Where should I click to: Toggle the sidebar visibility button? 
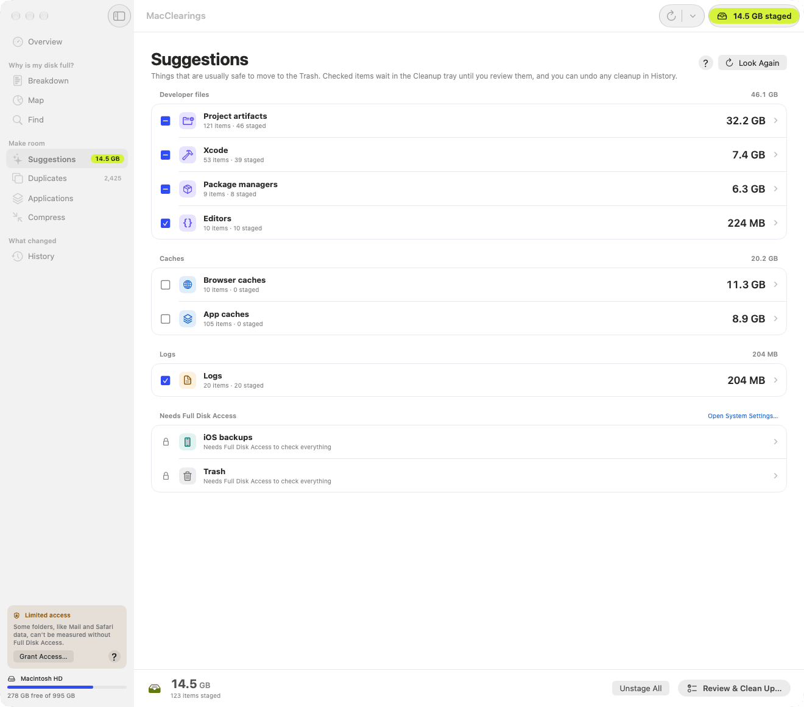[119, 16]
